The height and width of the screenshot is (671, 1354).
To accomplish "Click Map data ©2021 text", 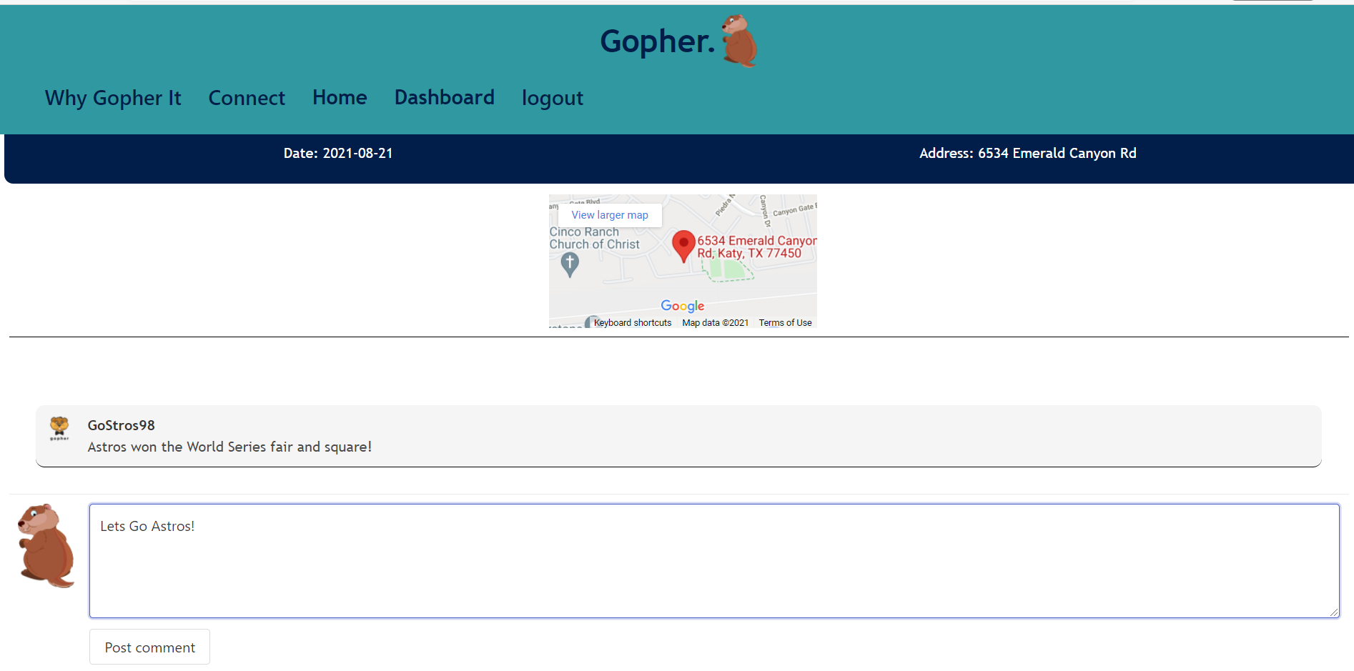I will 716,323.
